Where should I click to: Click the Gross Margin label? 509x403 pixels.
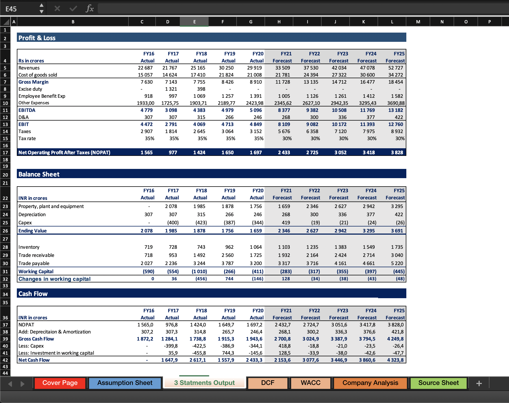click(33, 82)
